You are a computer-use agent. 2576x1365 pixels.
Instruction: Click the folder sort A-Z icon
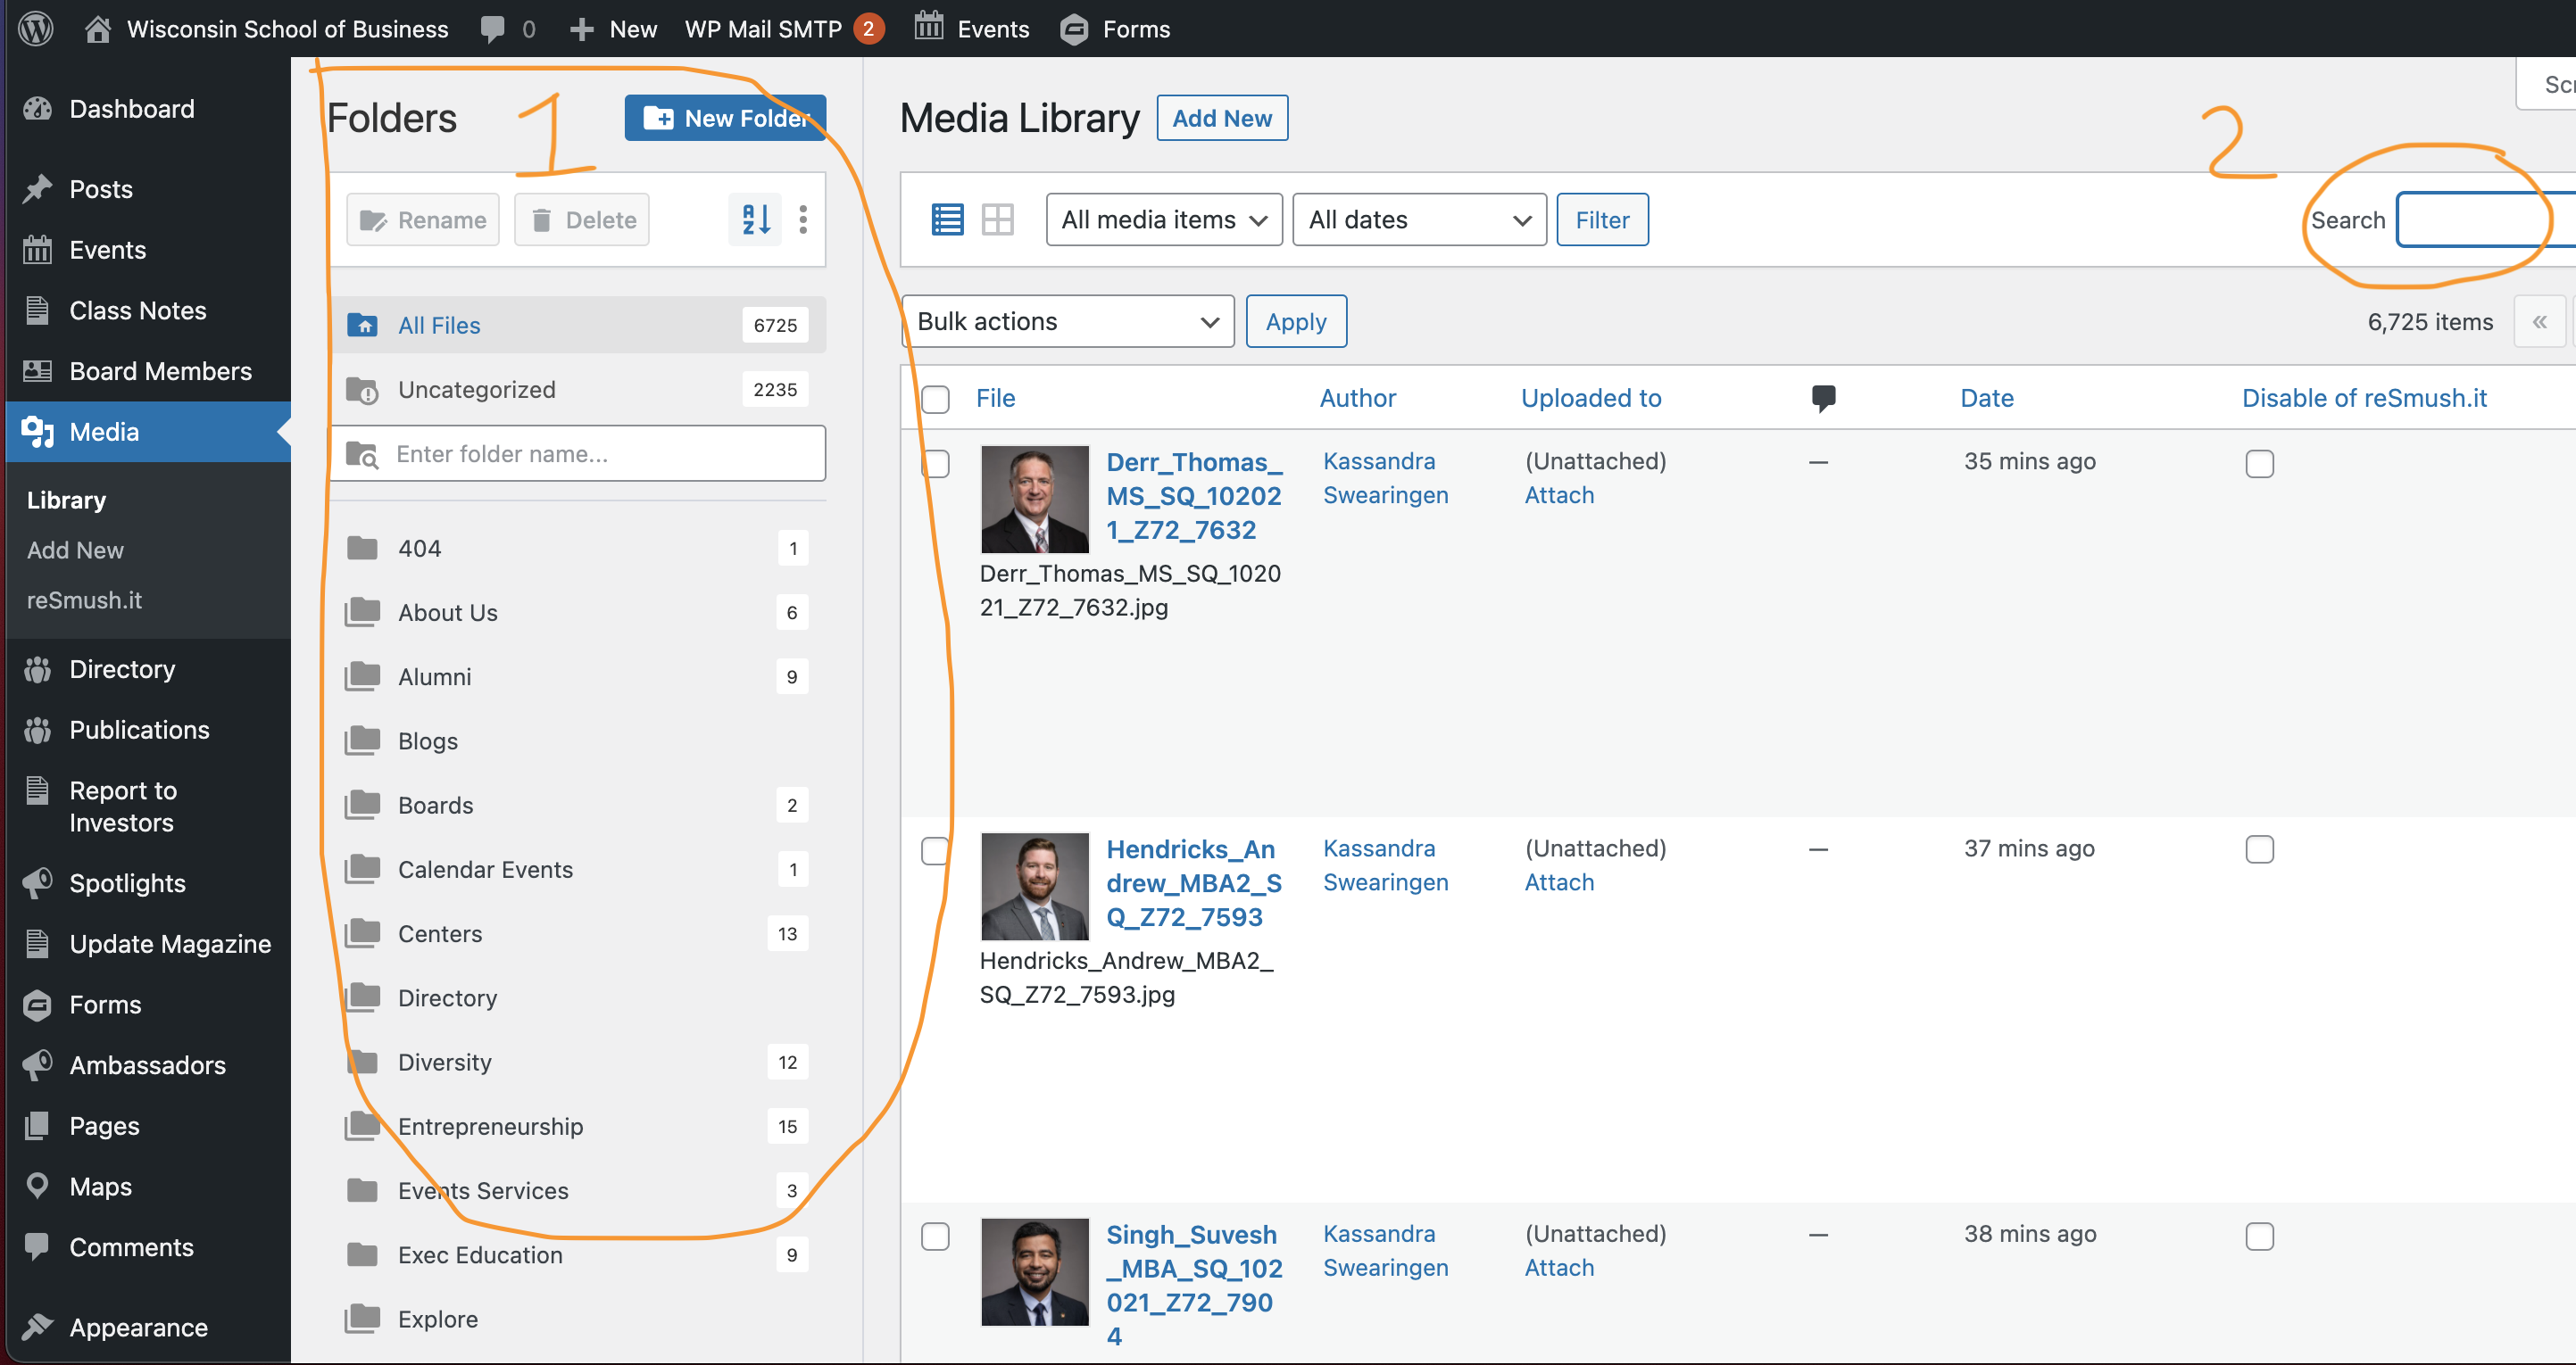755,219
